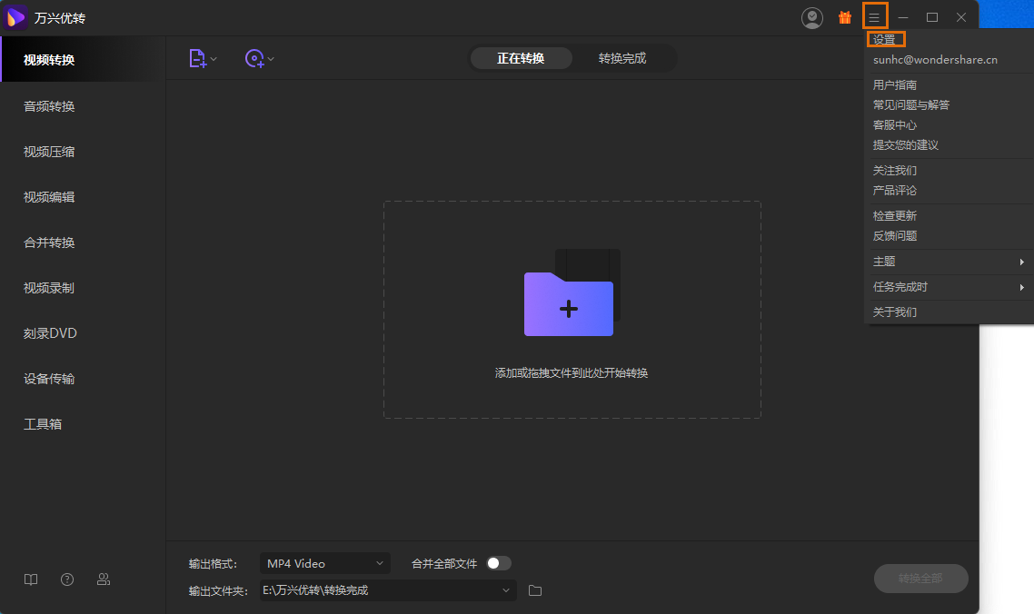Click the question mark help icon

[67, 579]
